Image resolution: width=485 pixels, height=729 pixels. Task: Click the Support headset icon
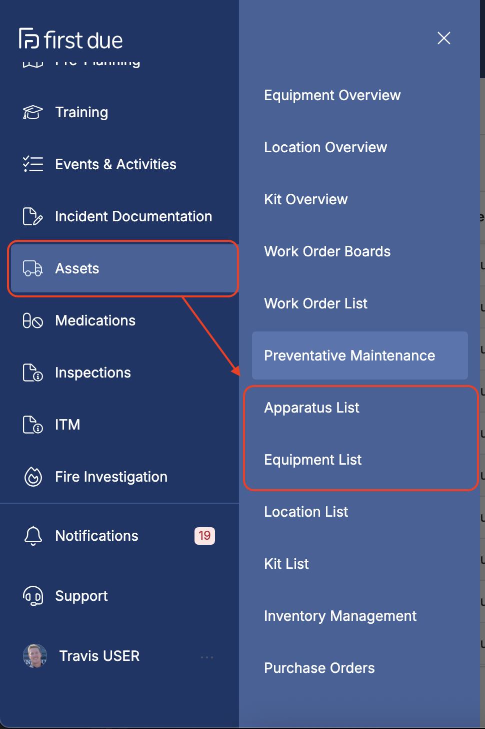click(33, 596)
